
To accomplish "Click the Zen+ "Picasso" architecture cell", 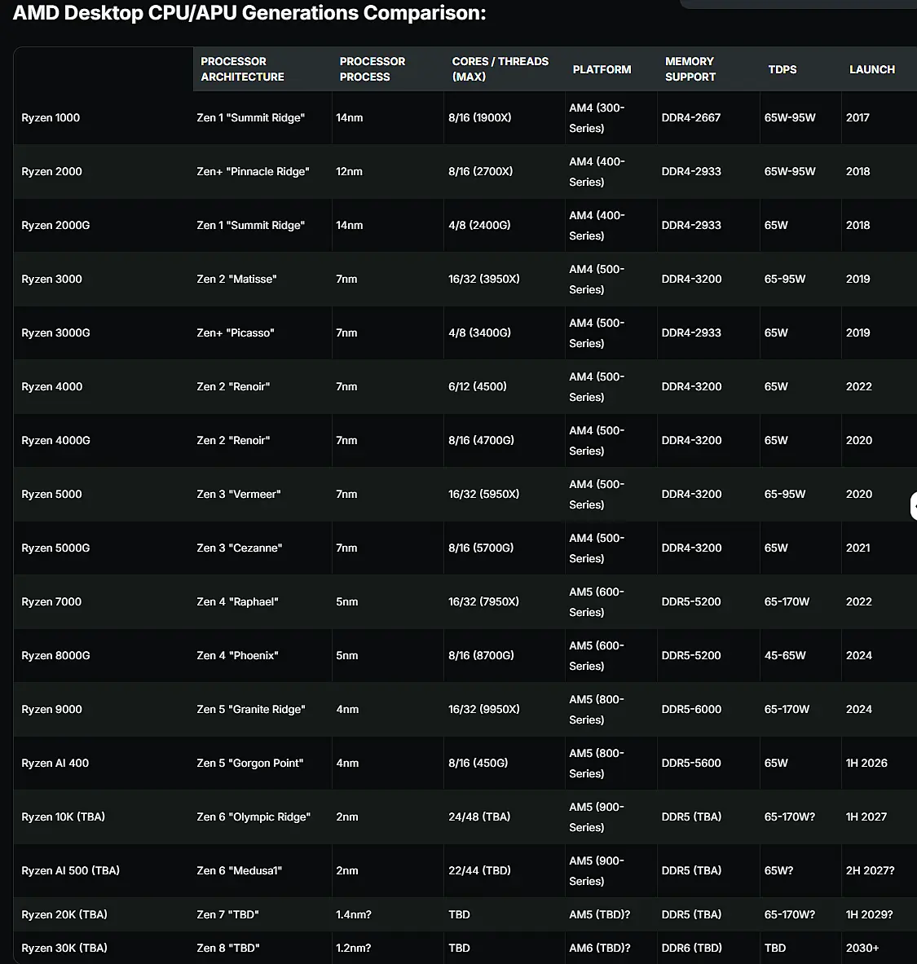I will (x=236, y=332).
